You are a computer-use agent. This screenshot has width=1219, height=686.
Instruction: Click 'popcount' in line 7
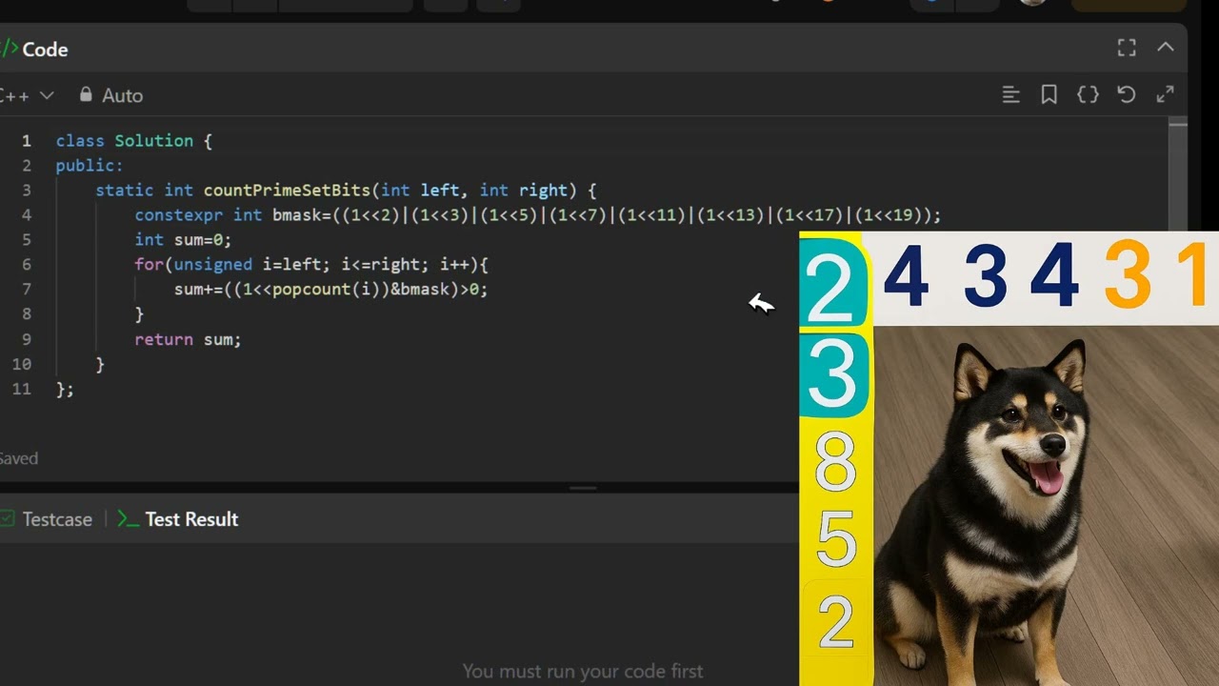click(x=311, y=290)
